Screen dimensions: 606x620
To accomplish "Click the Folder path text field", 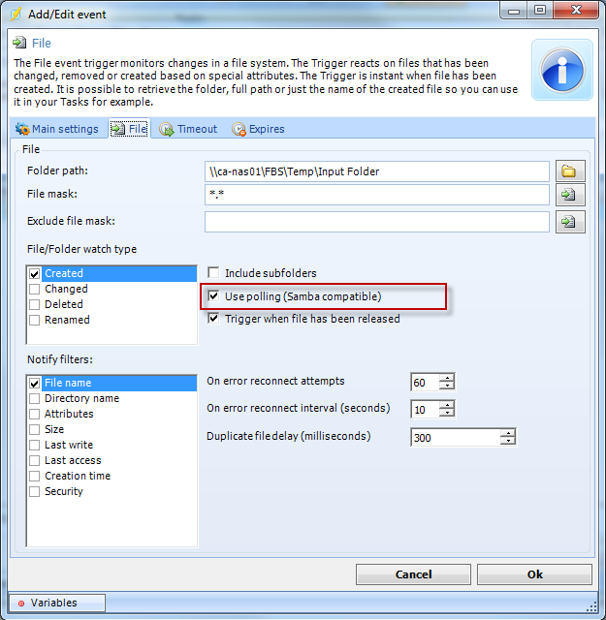I will click(376, 171).
